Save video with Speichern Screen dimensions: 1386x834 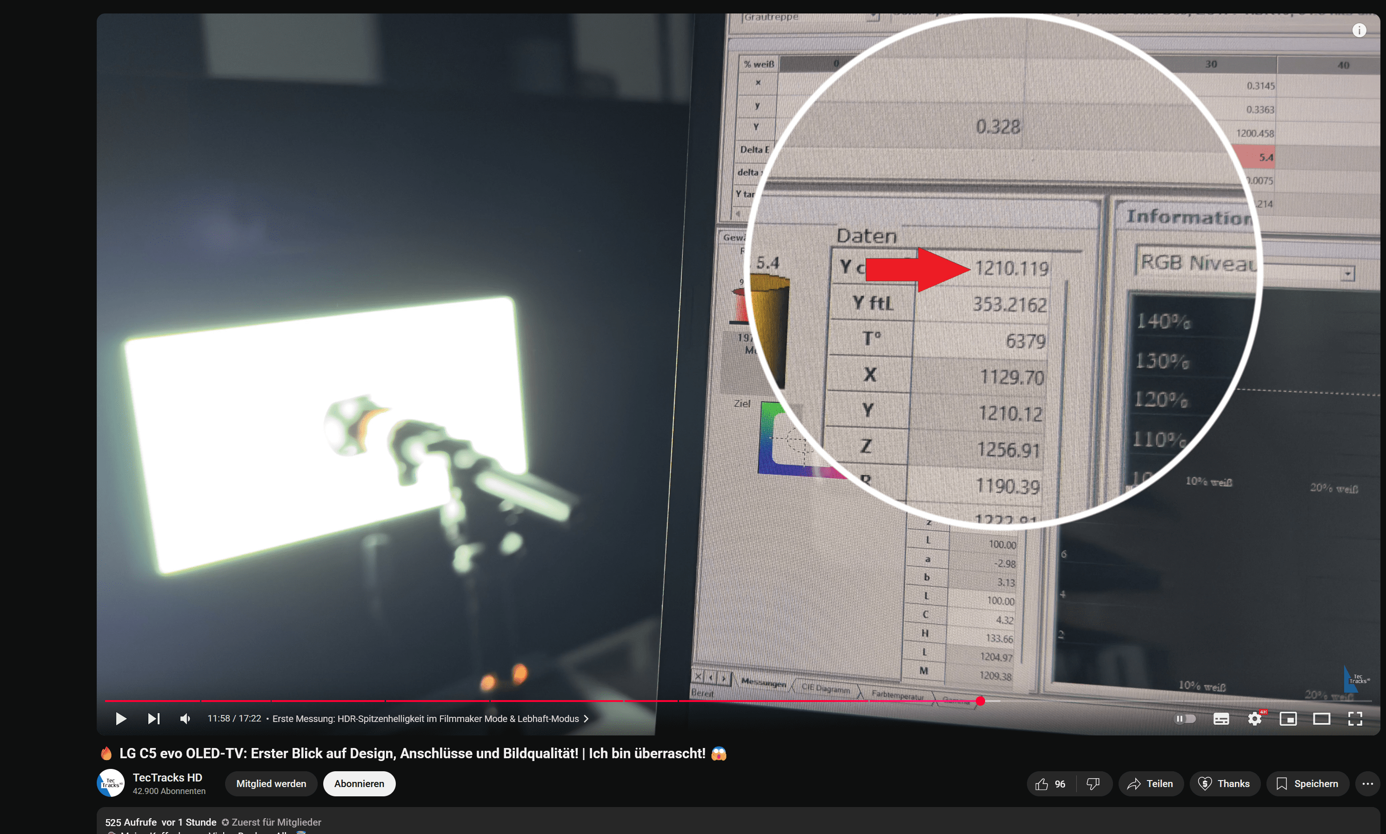(x=1307, y=783)
